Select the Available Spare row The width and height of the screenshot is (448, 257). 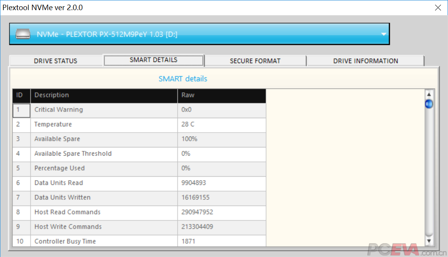139,140
